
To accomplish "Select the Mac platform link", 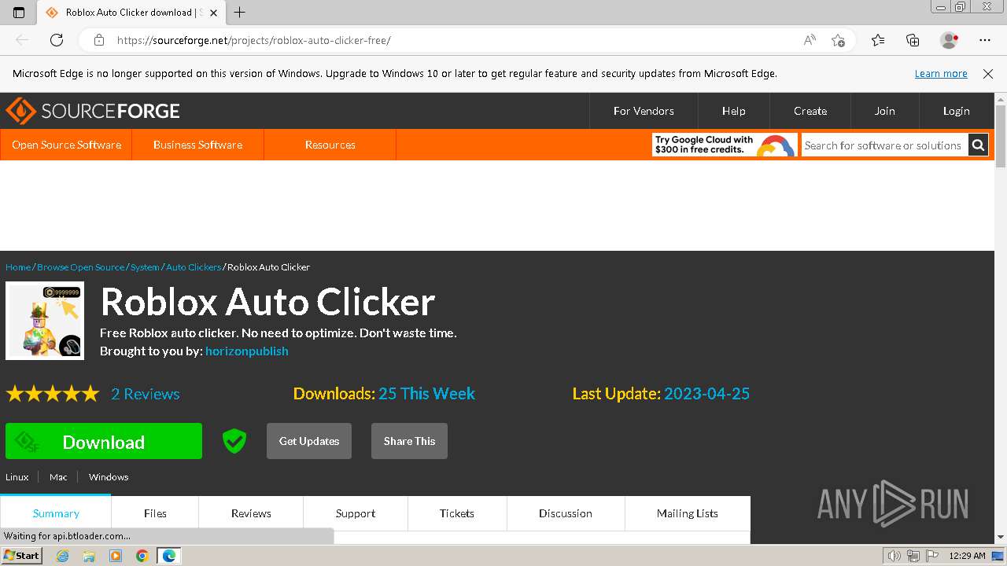I will tap(58, 477).
